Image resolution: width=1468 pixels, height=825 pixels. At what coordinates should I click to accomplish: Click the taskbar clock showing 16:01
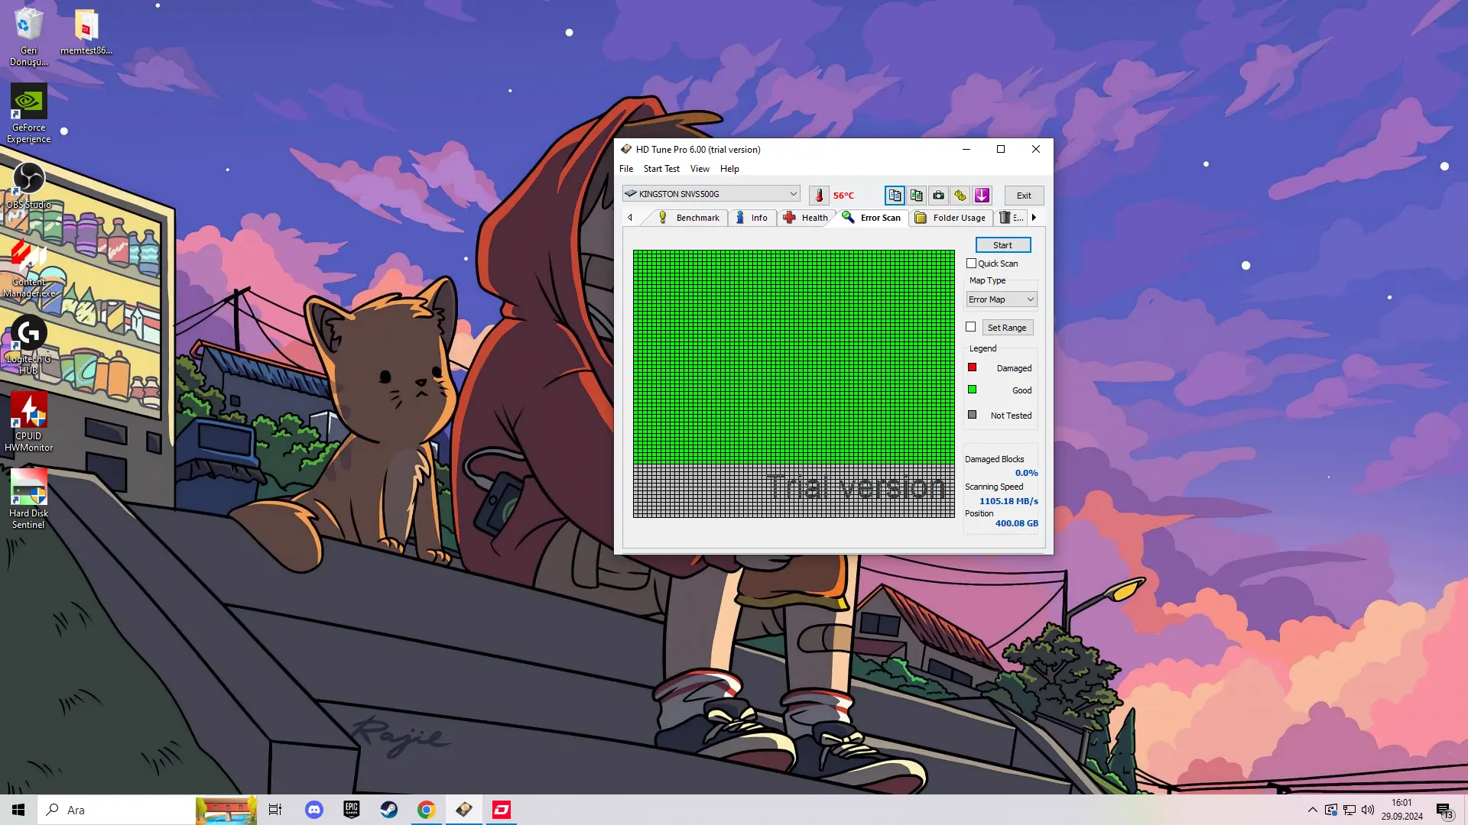coord(1401,810)
